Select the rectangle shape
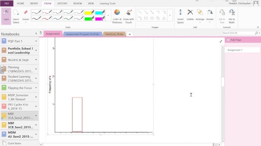 [x=146, y=18]
